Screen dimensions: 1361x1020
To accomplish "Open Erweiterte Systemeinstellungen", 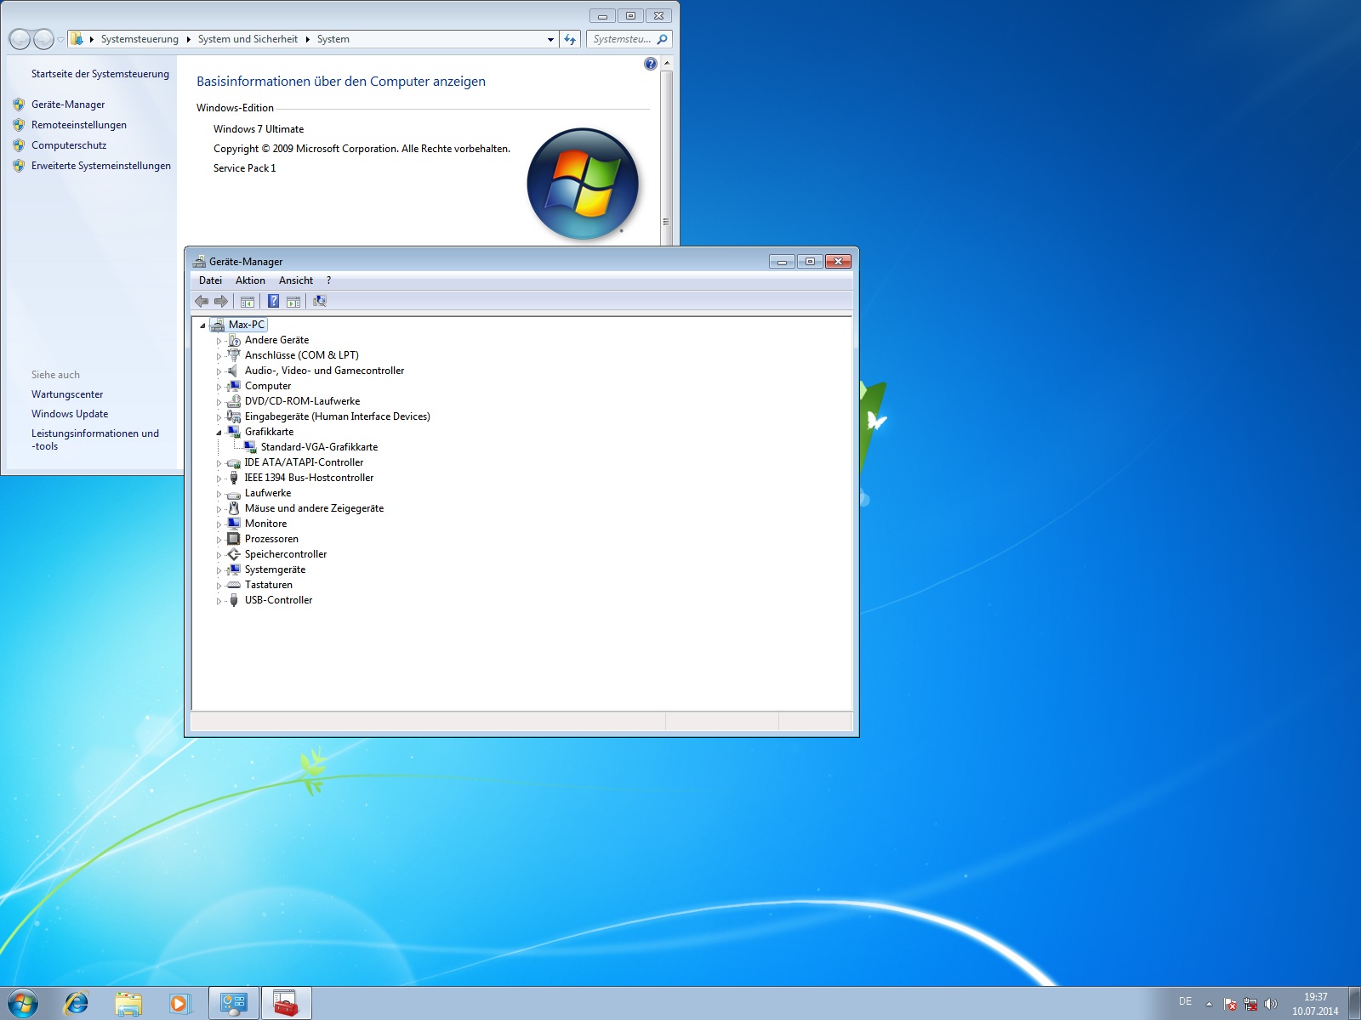I will tap(101, 166).
